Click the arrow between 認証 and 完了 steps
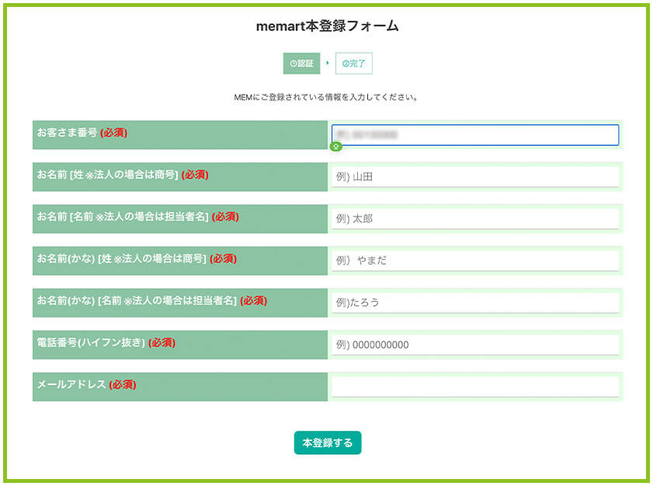 pyautogui.click(x=328, y=63)
